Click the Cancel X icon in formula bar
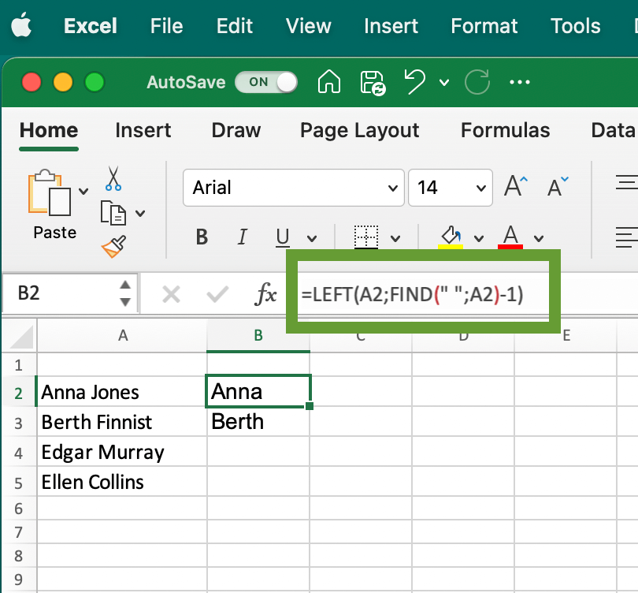 point(171,294)
